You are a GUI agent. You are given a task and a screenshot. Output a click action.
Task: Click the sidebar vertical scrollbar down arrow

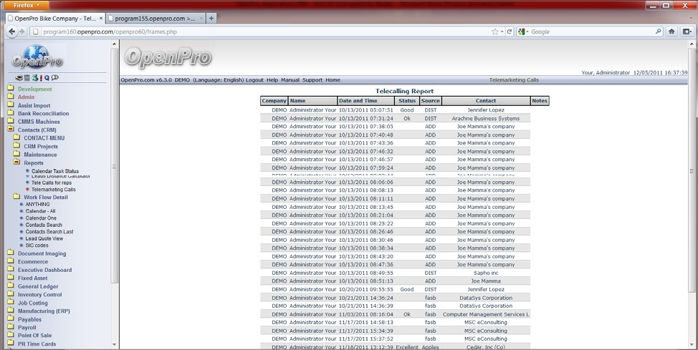pos(115,344)
